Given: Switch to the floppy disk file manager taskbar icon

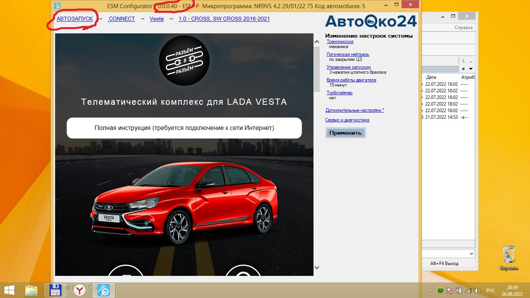Looking at the screenshot, I should (55, 290).
